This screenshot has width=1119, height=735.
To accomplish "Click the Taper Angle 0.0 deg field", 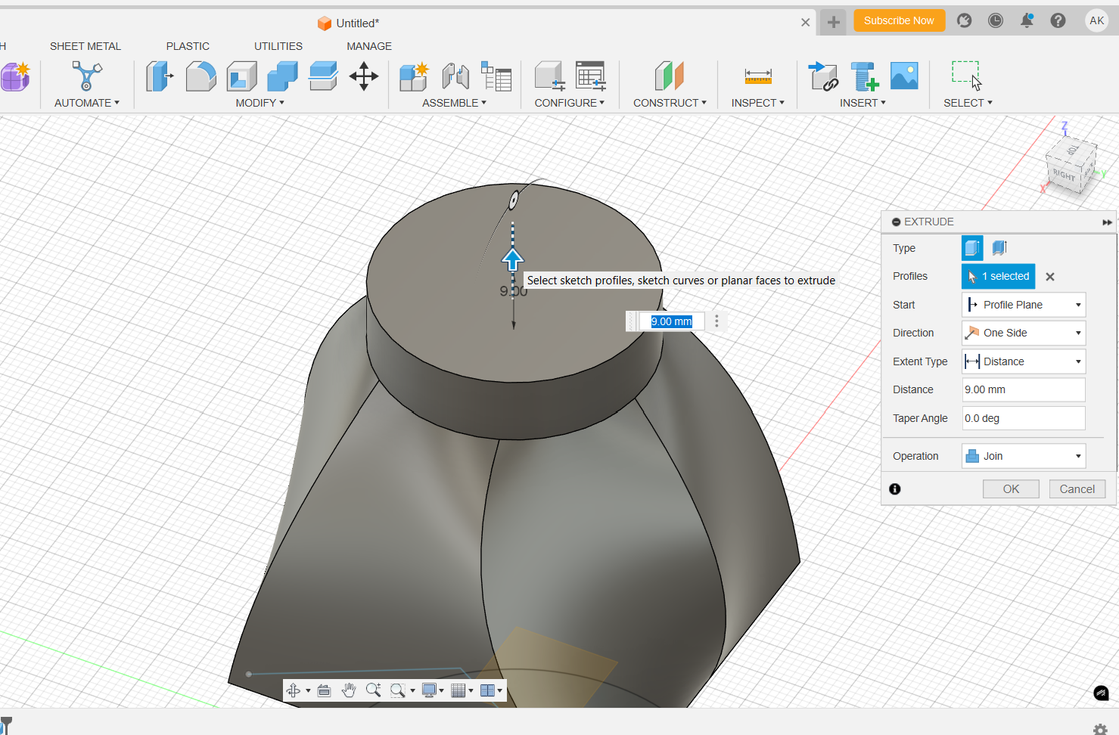I will coord(1024,418).
